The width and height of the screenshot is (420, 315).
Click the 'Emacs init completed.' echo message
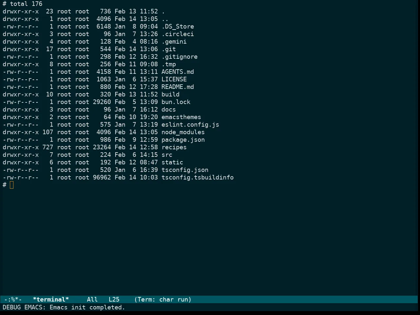pyautogui.click(x=87, y=307)
